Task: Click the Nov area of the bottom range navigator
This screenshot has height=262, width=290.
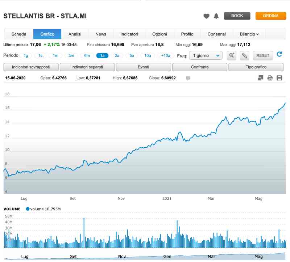Action: 122,257
